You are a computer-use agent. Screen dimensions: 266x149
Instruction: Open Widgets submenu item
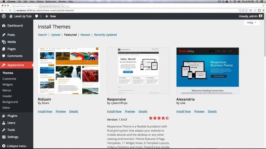[7, 84]
